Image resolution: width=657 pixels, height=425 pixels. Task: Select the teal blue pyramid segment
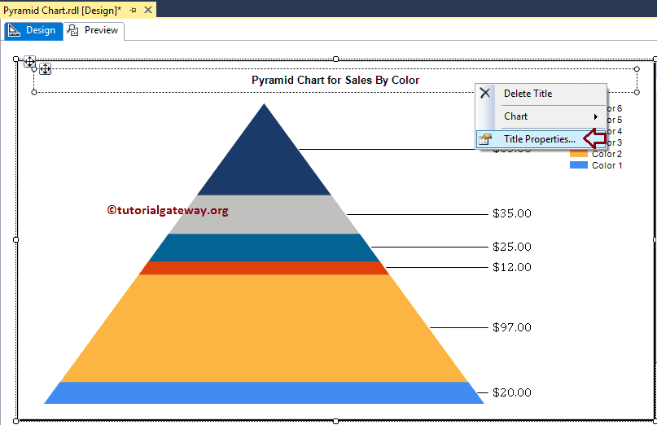[264, 248]
